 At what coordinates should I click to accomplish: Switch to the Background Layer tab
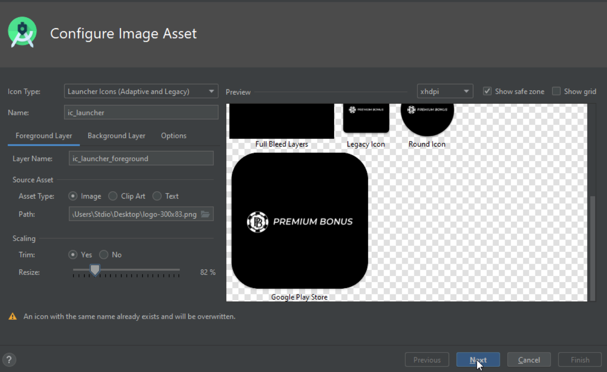click(x=116, y=136)
